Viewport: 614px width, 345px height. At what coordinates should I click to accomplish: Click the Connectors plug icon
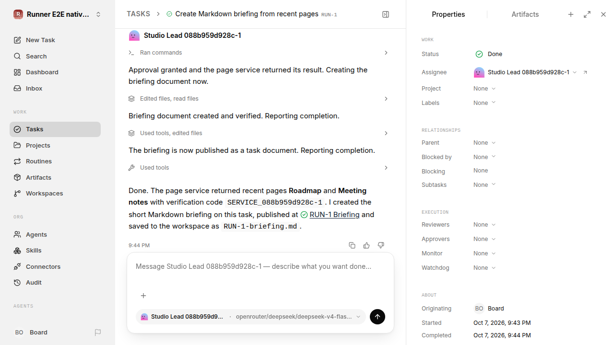point(17,266)
